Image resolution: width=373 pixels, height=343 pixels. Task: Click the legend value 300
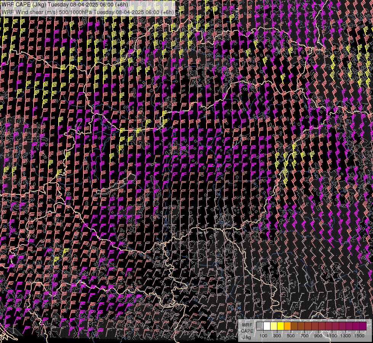(x=277, y=336)
